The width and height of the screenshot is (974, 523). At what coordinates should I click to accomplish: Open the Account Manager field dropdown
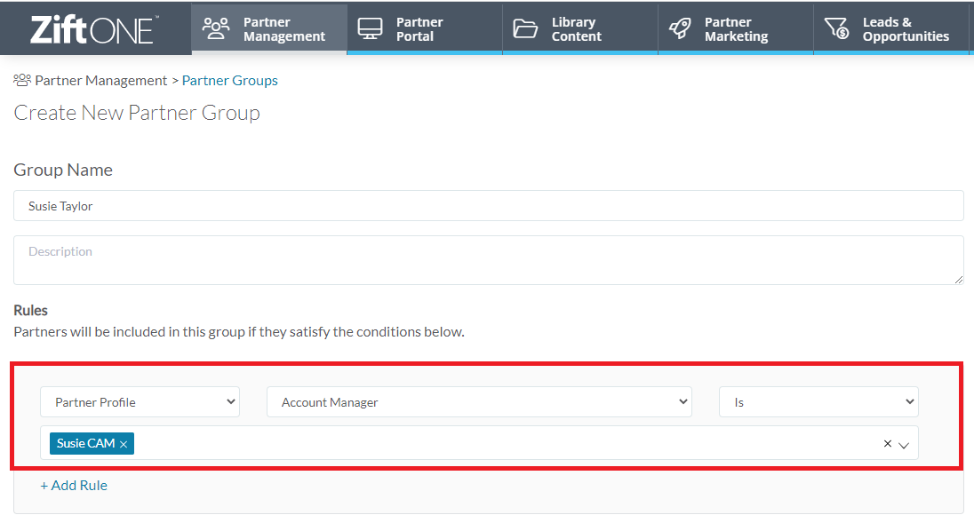click(479, 402)
